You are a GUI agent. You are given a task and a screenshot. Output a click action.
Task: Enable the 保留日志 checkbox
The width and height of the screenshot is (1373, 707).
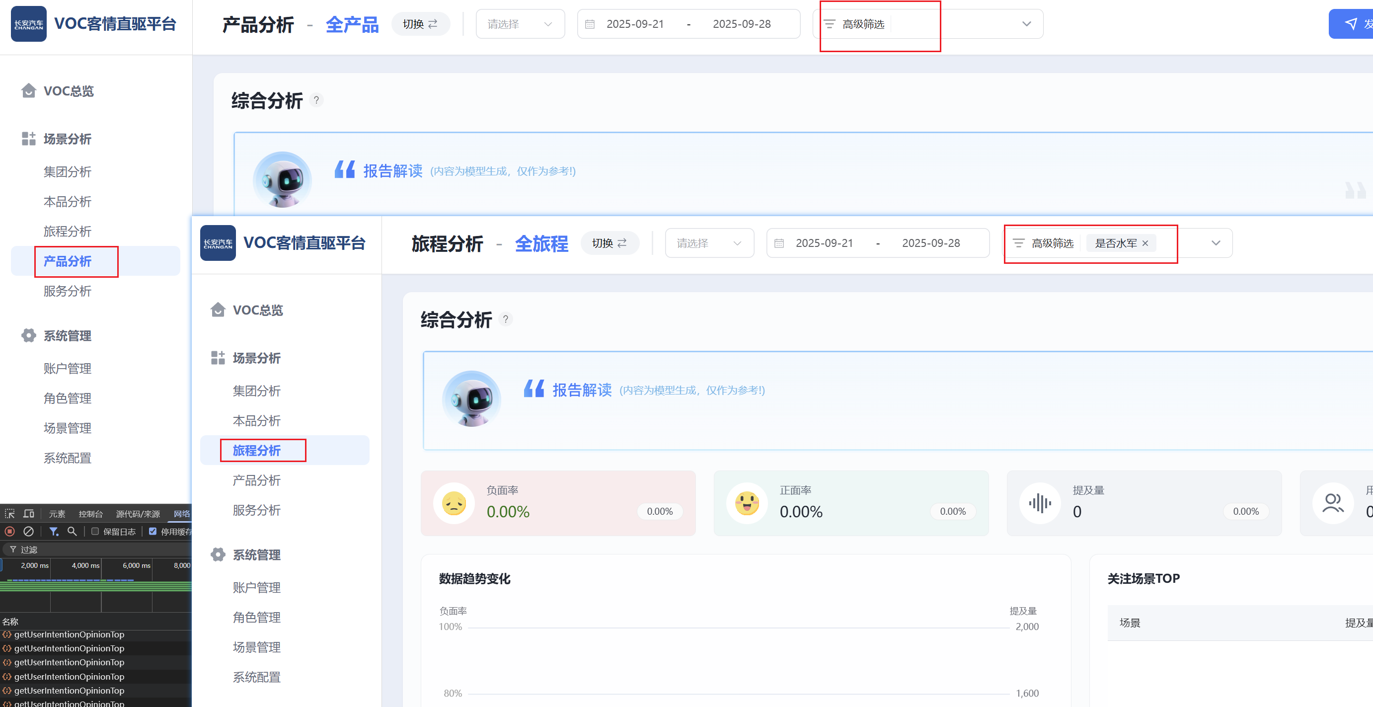pos(95,531)
